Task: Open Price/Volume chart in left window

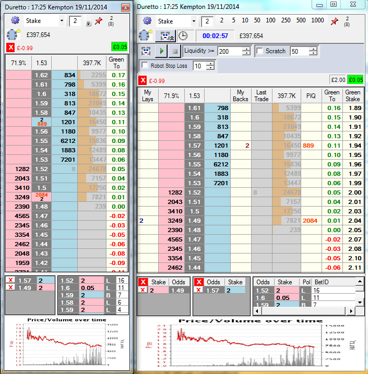Action: (x=67, y=343)
